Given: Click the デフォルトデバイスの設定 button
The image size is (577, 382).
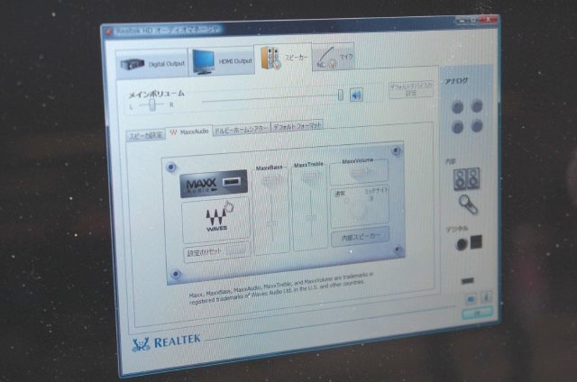Looking at the screenshot, I should pos(411,90).
